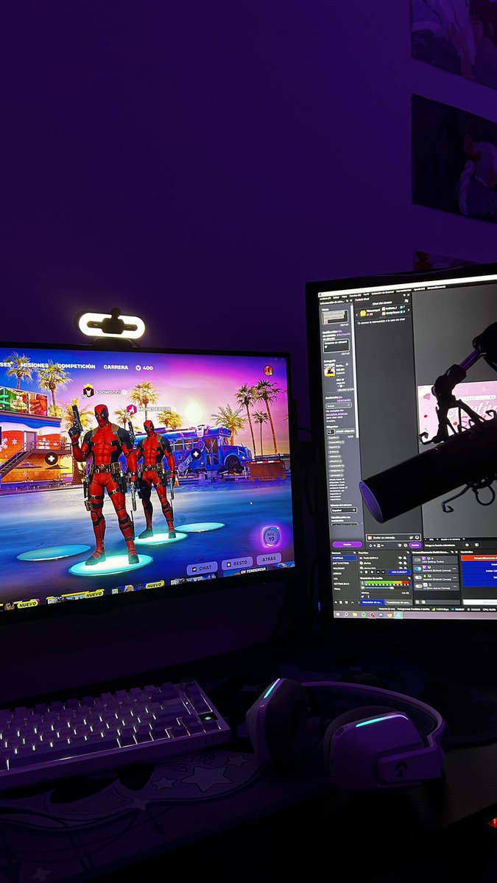Open the Archivo menu in OBS

(325, 298)
